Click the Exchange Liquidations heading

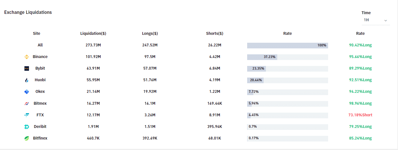pos(28,12)
